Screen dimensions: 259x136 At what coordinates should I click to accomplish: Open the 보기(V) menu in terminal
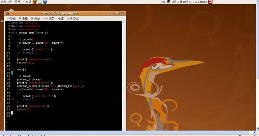click(x=35, y=18)
